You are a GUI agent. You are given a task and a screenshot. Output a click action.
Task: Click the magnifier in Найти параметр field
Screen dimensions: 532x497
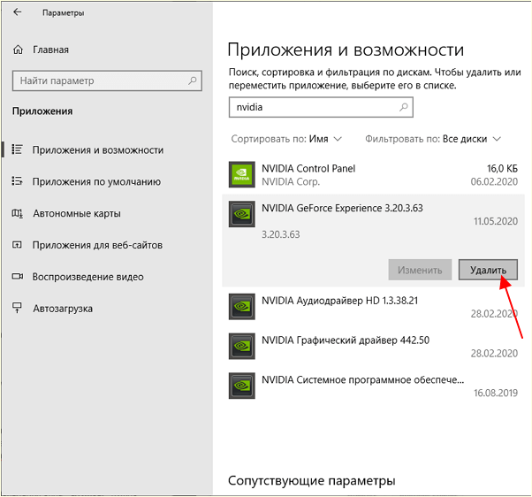tap(193, 80)
